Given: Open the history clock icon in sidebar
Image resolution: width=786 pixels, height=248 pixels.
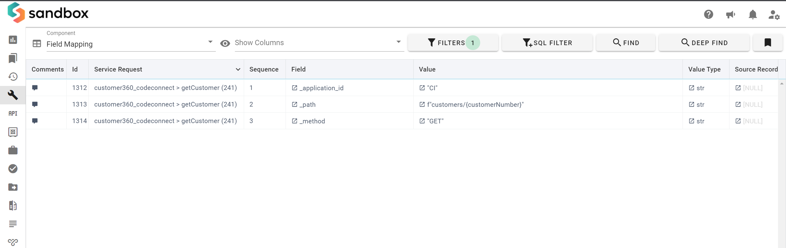Looking at the screenshot, I should coord(13,77).
